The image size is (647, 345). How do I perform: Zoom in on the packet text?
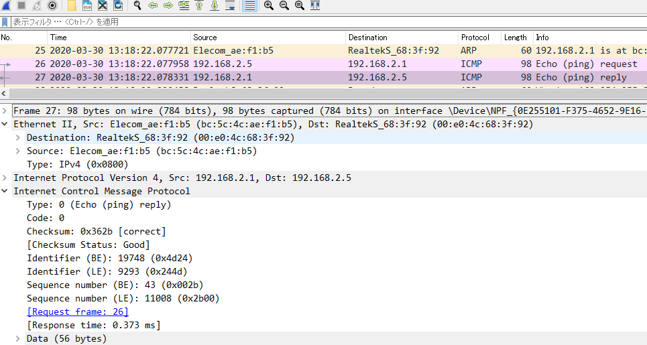[x=269, y=5]
